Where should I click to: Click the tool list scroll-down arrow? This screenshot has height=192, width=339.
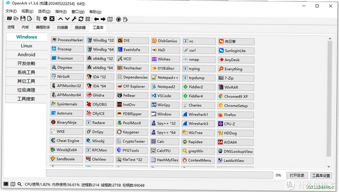point(329,167)
